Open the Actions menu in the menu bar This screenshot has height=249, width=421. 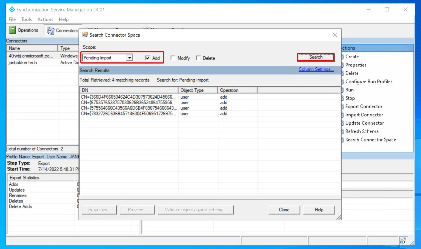[45, 19]
